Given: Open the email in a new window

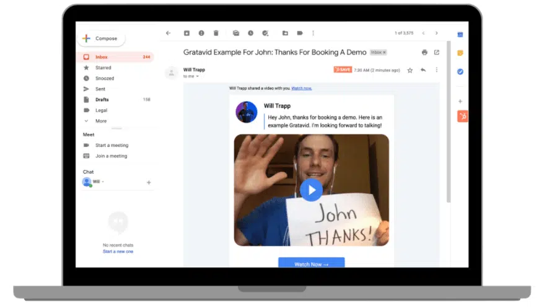Looking at the screenshot, I should (437, 52).
